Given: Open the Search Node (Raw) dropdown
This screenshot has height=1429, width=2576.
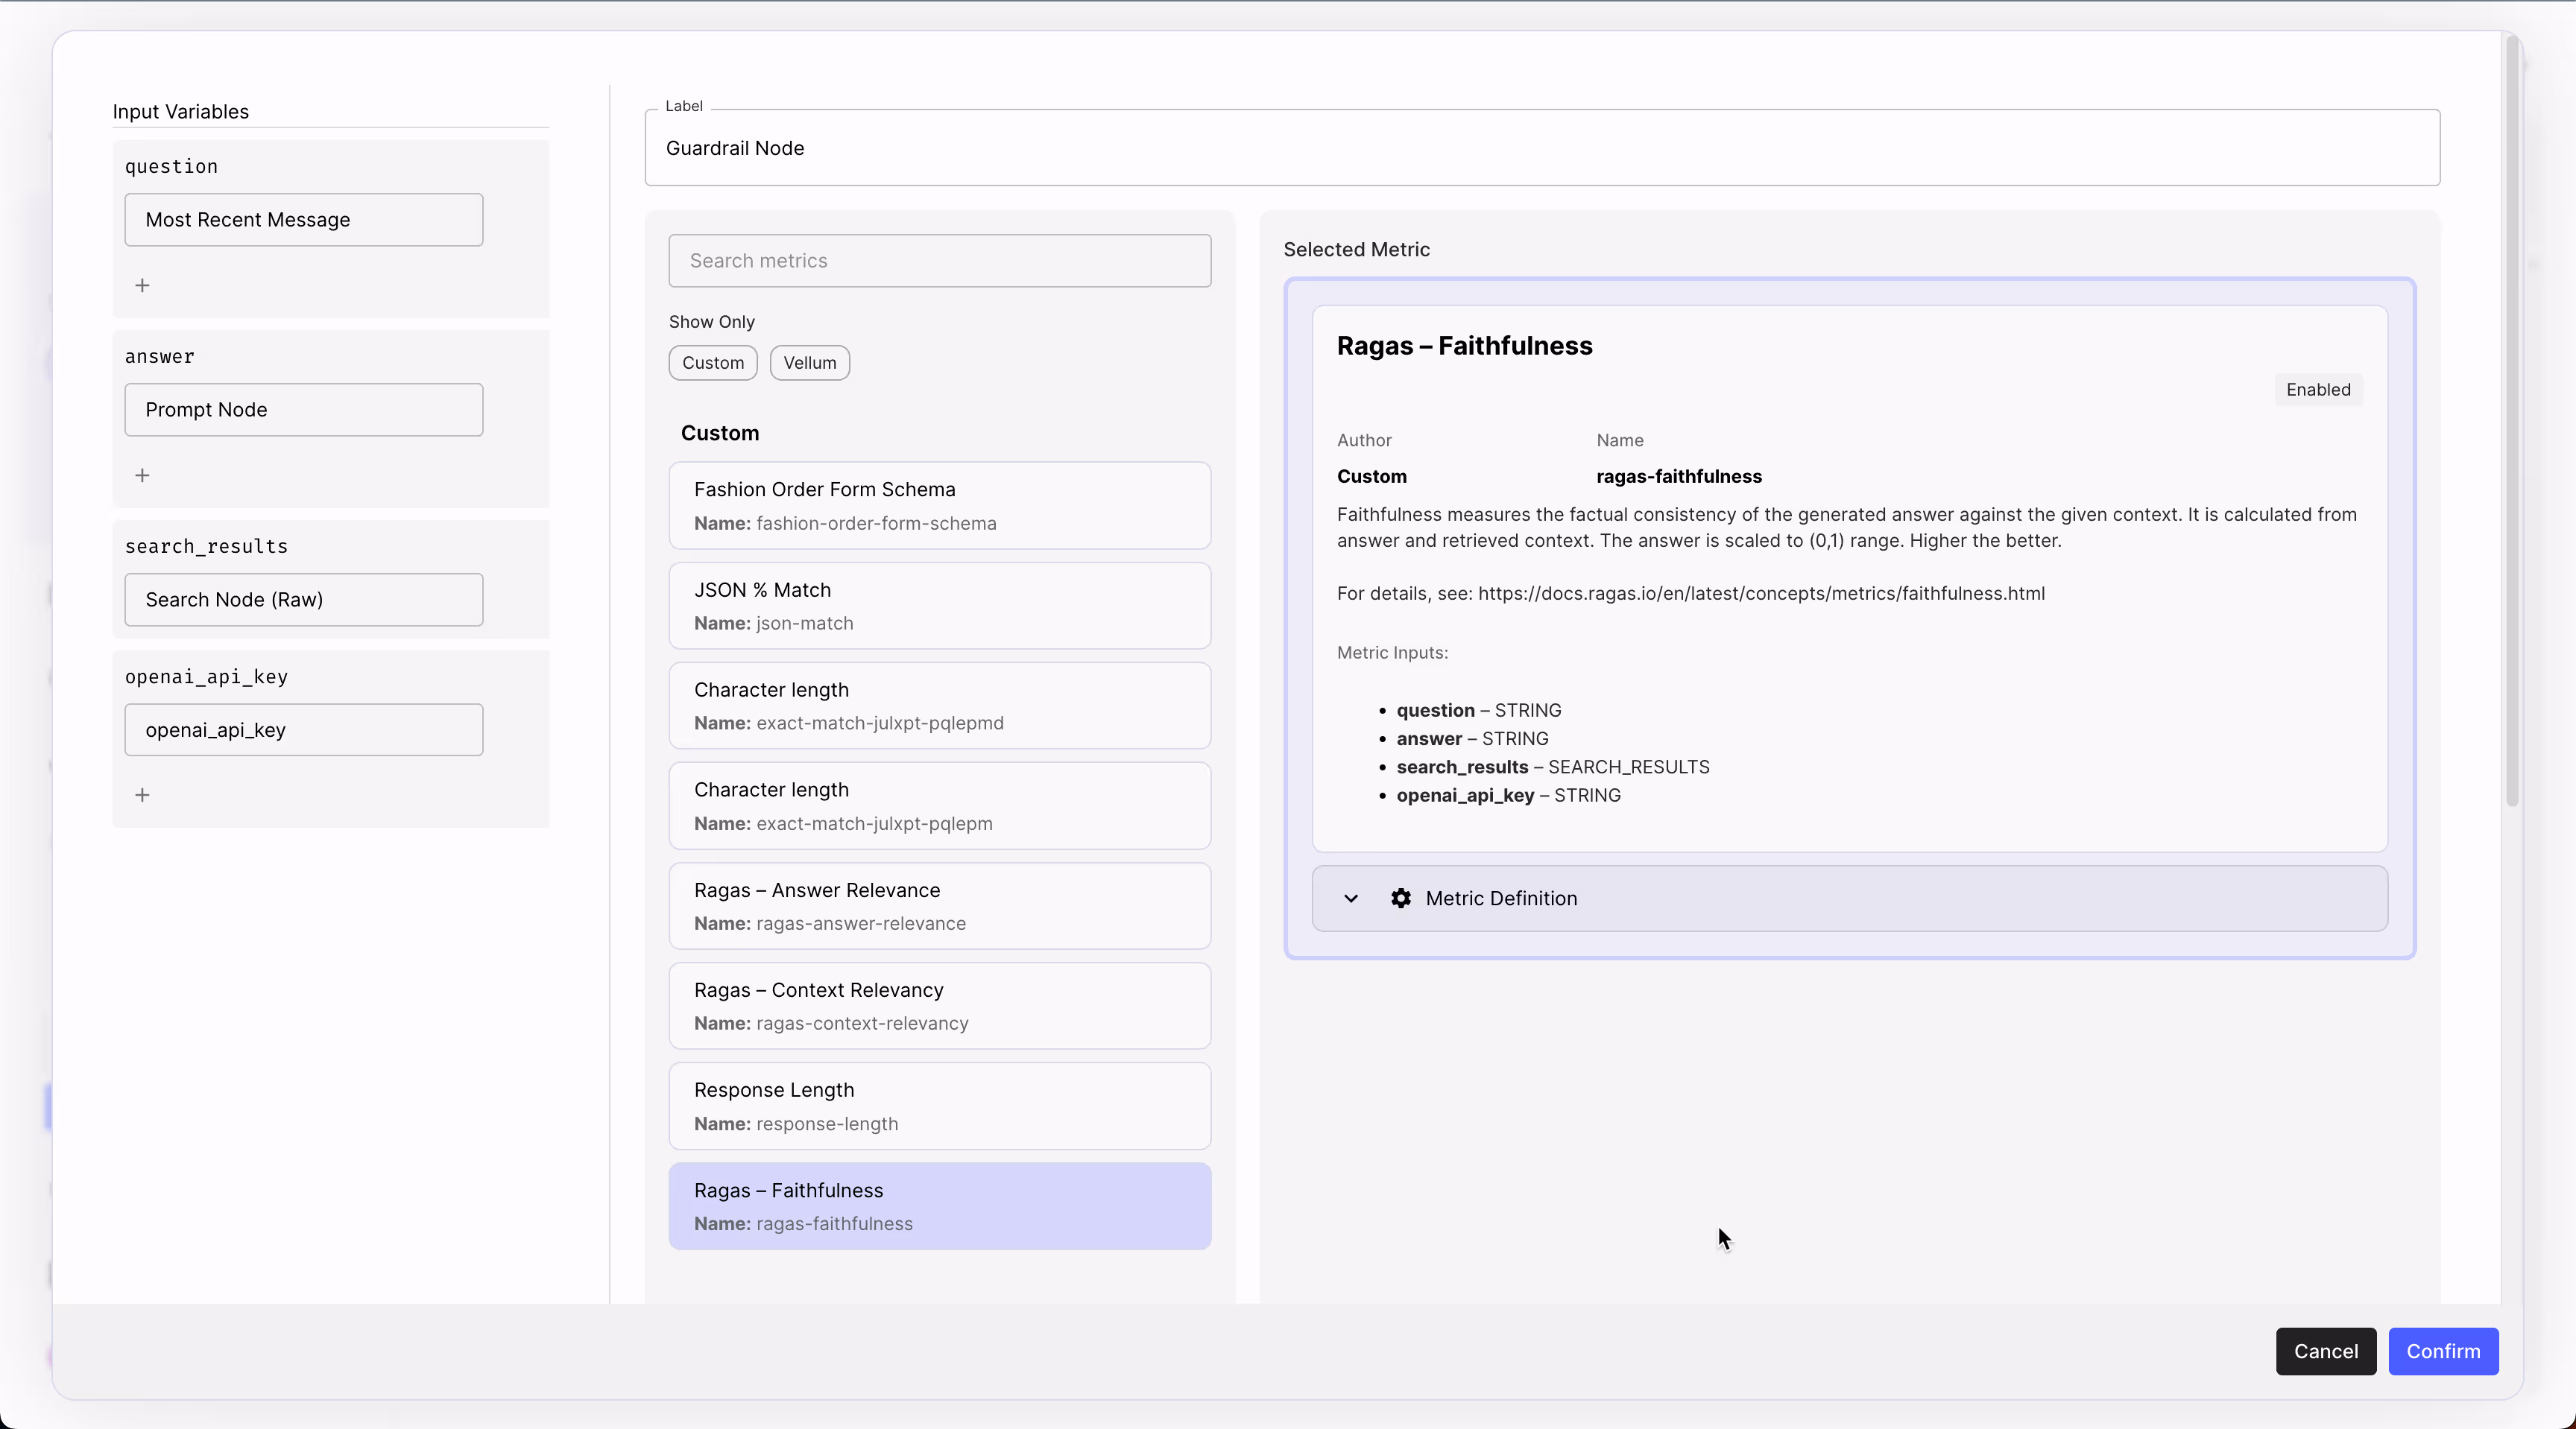Looking at the screenshot, I should [x=303, y=600].
